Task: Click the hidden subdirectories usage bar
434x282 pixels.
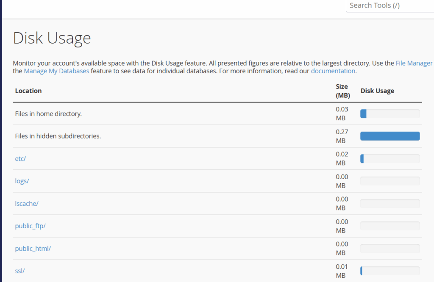Action: [x=390, y=136]
